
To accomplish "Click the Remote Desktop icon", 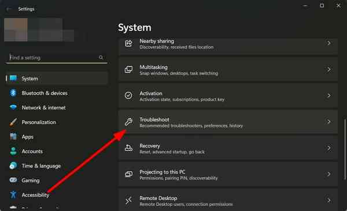I will tap(128, 200).
